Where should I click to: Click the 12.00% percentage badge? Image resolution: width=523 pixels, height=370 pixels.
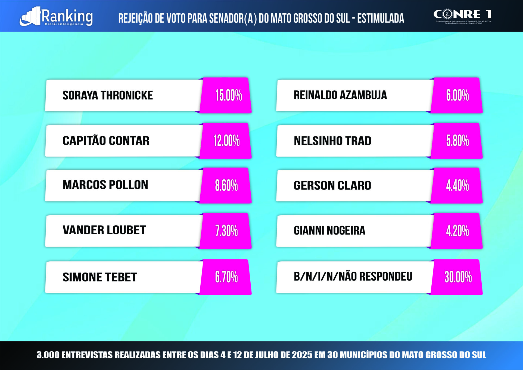[x=226, y=141]
